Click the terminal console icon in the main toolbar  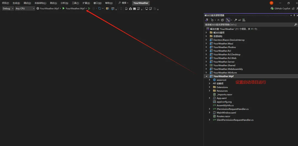(134, 9)
